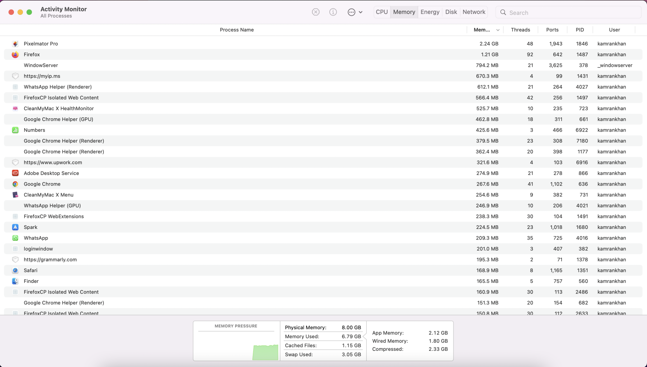Sort by the Ports column header
Image resolution: width=647 pixels, height=367 pixels.
[552, 30]
